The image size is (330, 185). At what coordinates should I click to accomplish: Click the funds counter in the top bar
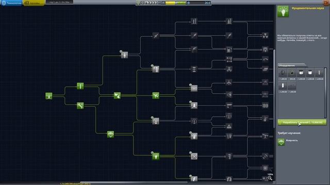tap(149, 3)
